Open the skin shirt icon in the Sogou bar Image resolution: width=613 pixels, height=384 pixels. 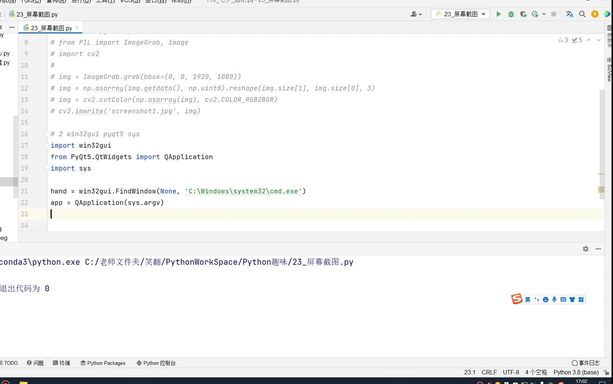coord(572,299)
